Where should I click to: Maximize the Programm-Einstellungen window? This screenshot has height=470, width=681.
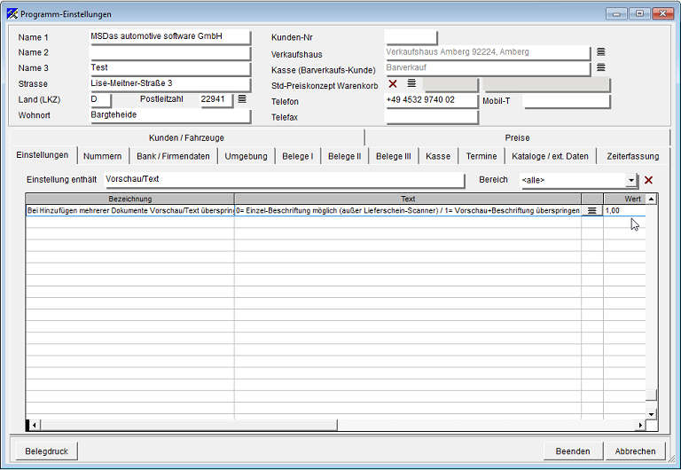tap(639, 14)
